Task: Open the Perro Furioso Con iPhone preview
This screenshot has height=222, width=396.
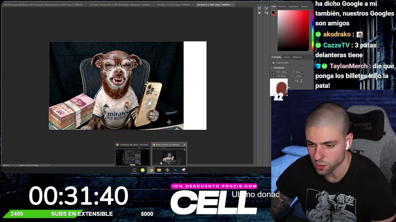Action: pos(169,154)
